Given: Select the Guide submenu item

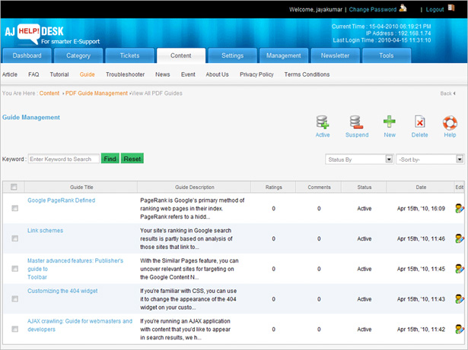Looking at the screenshot, I should pyautogui.click(x=88, y=74).
